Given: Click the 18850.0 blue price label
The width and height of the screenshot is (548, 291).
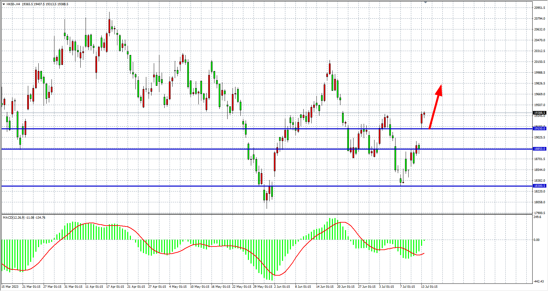Looking at the screenshot, I should click(x=539, y=149).
